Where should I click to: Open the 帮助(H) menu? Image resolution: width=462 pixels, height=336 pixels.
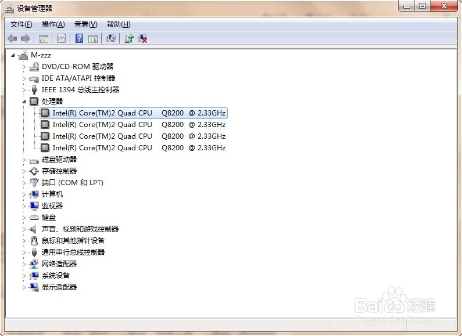[119, 24]
